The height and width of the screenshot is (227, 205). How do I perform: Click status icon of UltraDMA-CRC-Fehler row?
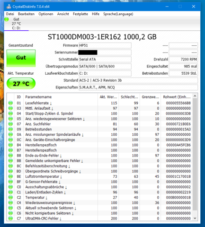tap(10, 218)
